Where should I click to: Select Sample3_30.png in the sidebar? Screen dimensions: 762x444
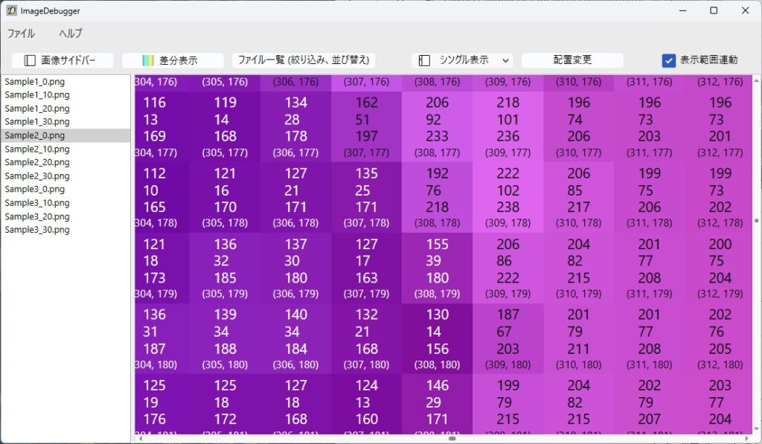[x=37, y=230]
